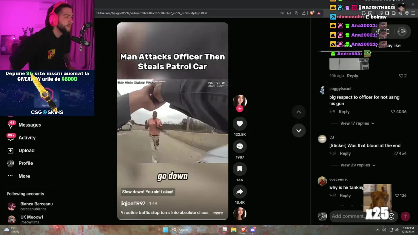Open Leo AI sparkle icon
This screenshot has width=418, height=235.
tap(400, 13)
